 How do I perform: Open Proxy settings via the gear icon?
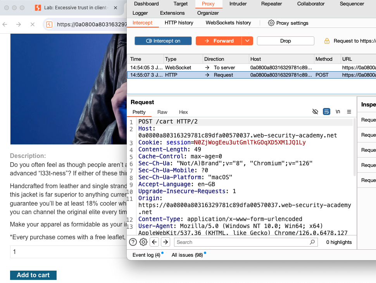coord(271,23)
